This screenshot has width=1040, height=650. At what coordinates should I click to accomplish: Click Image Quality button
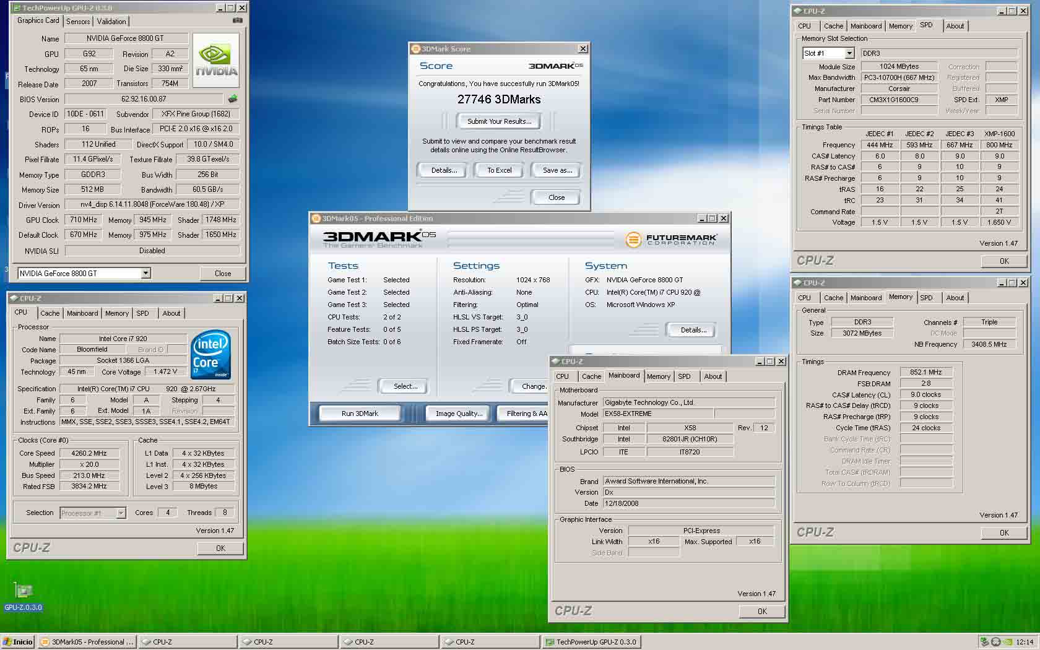click(459, 414)
